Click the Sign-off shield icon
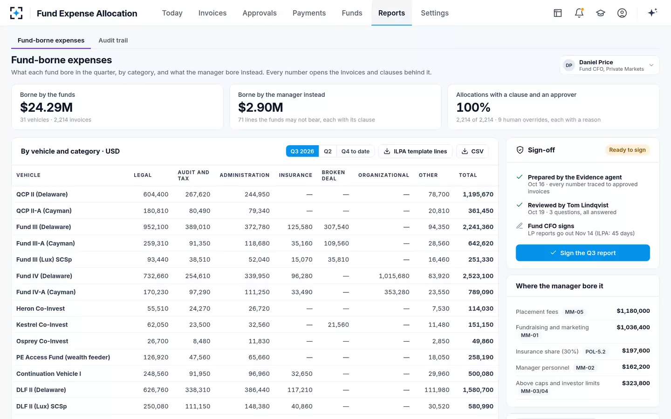Image resolution: width=671 pixels, height=419 pixels. (x=520, y=150)
